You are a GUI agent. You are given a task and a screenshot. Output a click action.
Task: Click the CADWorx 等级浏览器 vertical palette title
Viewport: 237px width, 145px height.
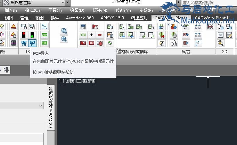51,107
